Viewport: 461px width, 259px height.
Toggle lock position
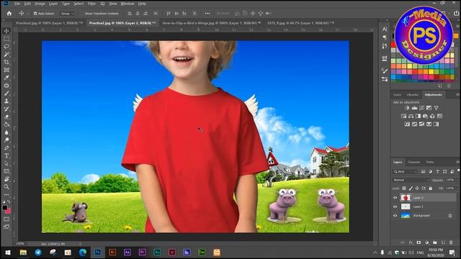(x=417, y=188)
